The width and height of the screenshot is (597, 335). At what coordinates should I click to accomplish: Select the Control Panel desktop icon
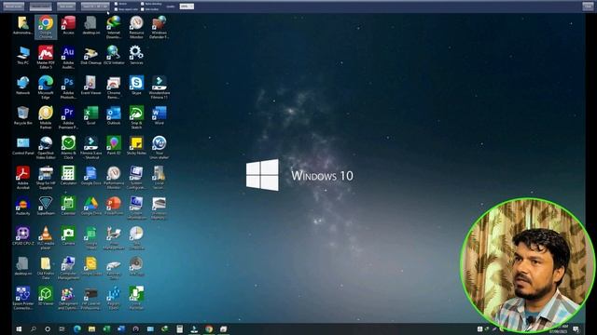pos(22,146)
